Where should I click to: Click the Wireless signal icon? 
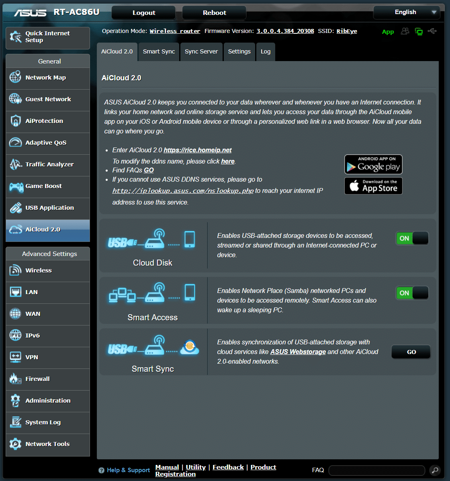tap(15, 270)
